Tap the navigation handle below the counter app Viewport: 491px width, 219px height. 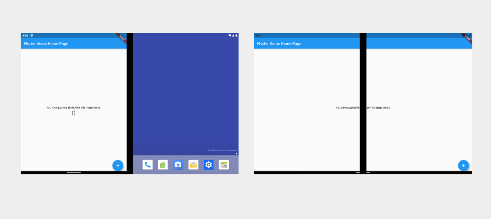[73, 172]
